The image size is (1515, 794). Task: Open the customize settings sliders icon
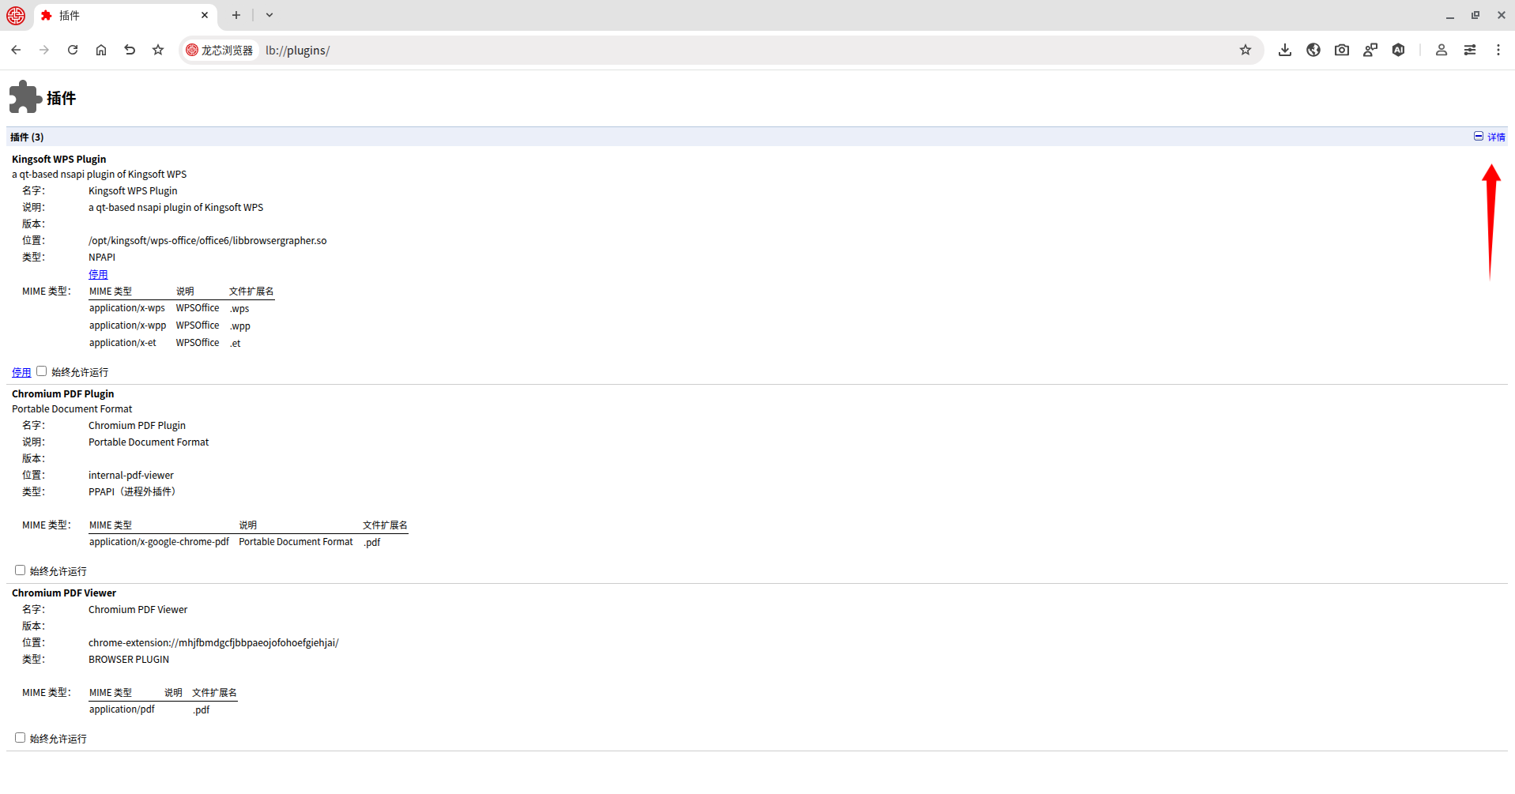(1469, 50)
